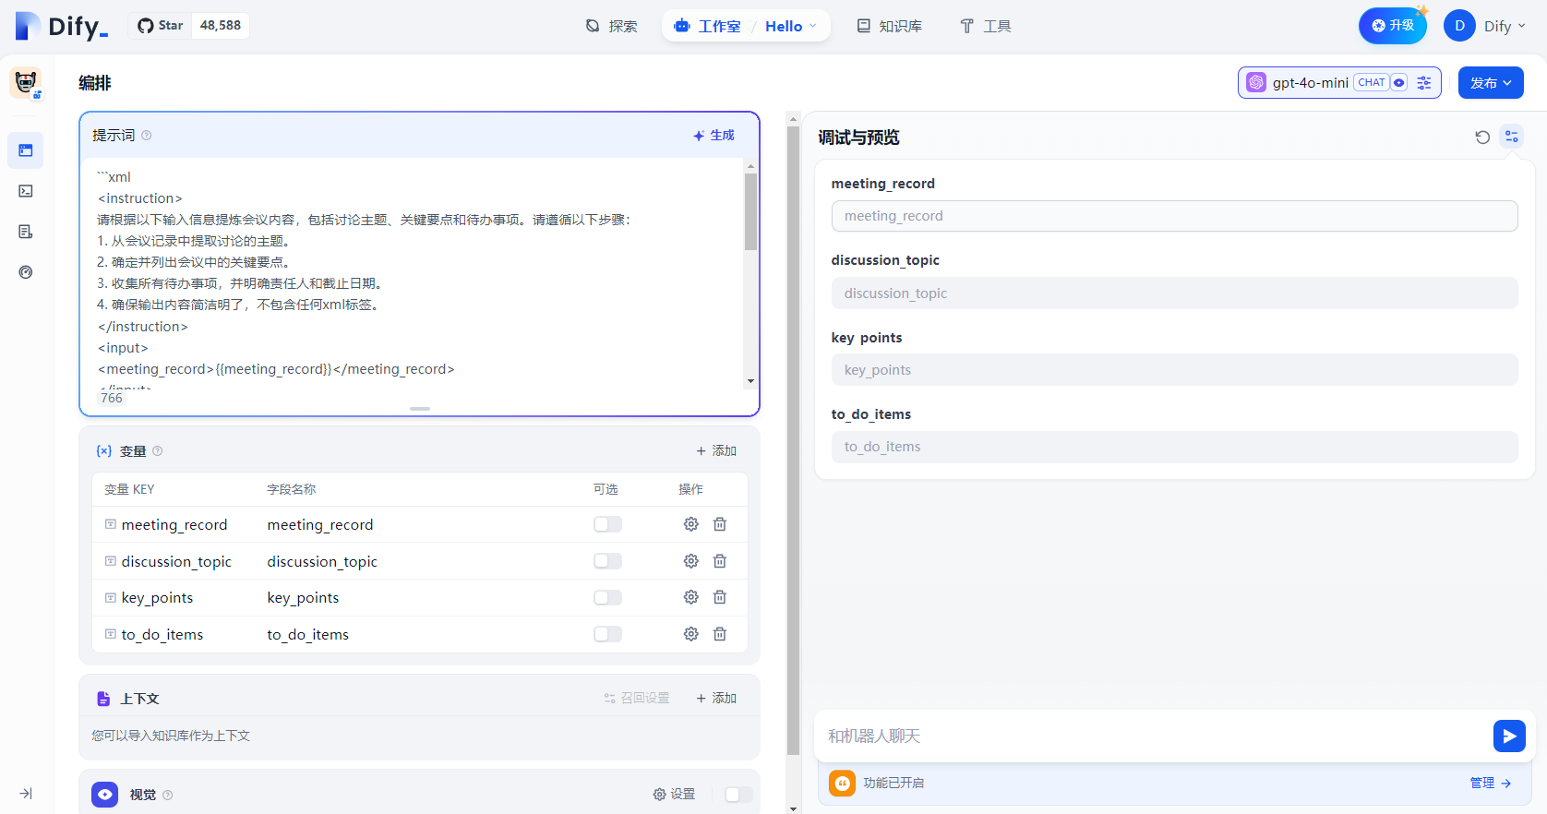Open the 工具 tab
Image resolution: width=1547 pixels, height=814 pixels.
[x=986, y=26]
